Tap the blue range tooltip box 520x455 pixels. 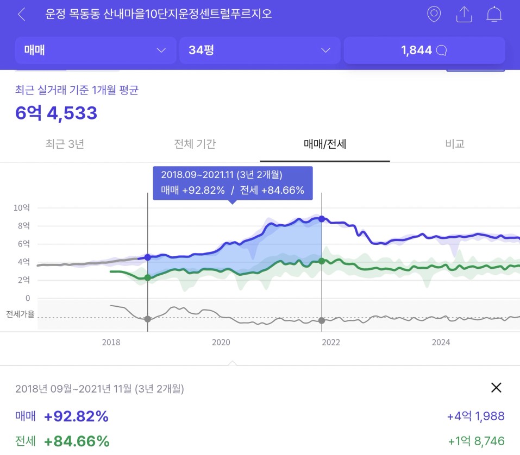(x=233, y=184)
